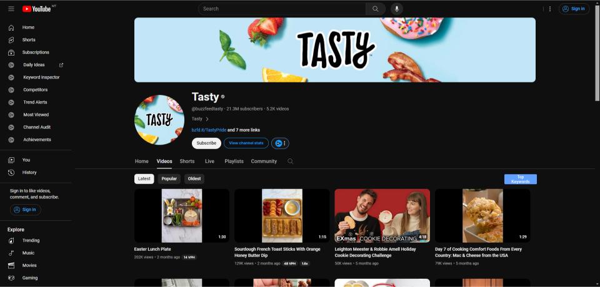
Task: Click Leighton Meester & Robbie Amell title
Action: pos(376,252)
